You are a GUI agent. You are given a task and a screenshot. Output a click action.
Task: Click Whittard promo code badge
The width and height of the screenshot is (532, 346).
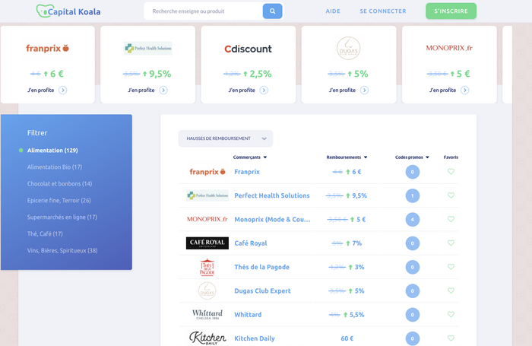click(x=413, y=314)
